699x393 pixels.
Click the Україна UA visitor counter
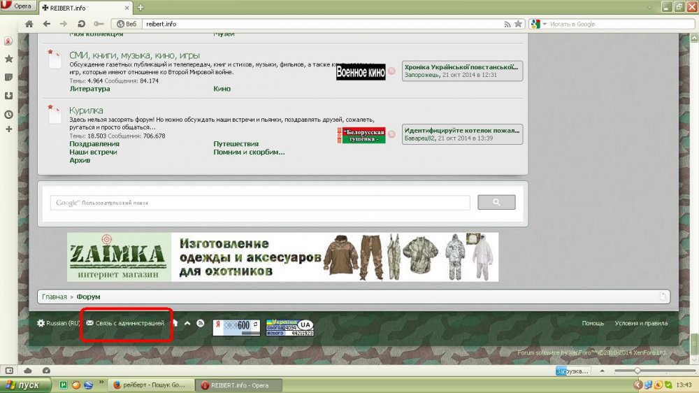(x=290, y=327)
